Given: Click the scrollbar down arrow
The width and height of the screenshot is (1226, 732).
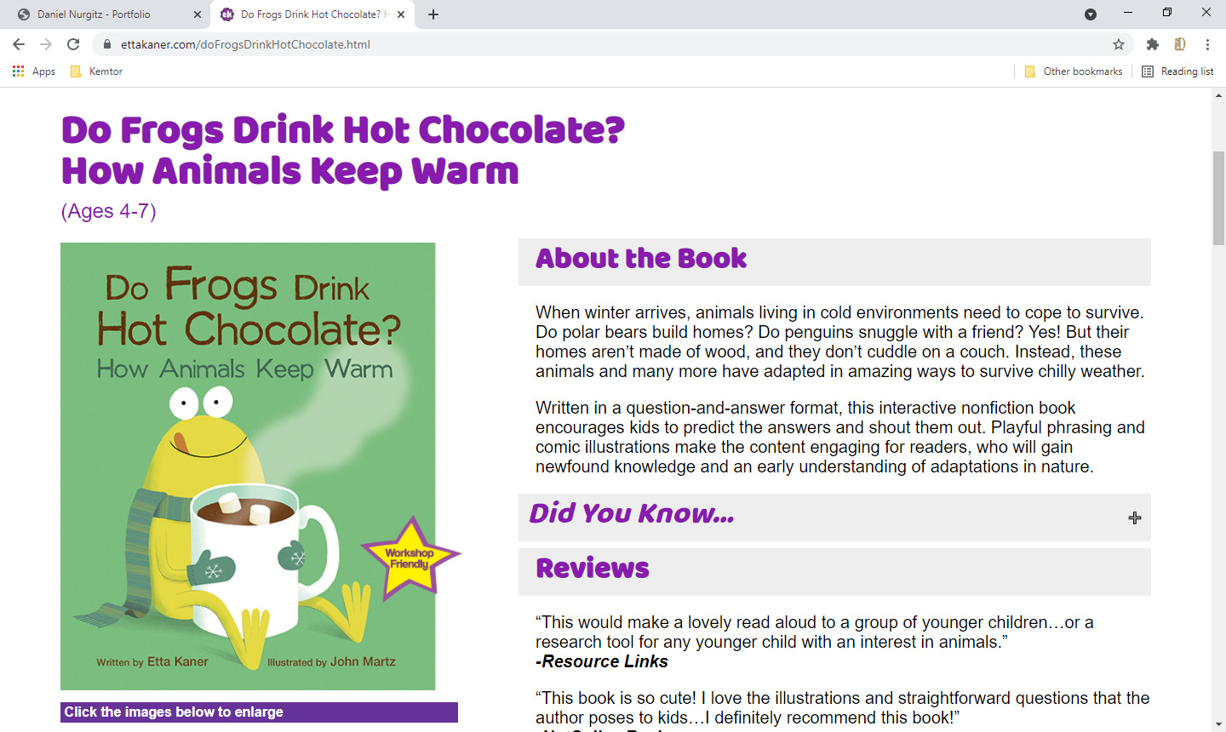Looking at the screenshot, I should 1218,724.
